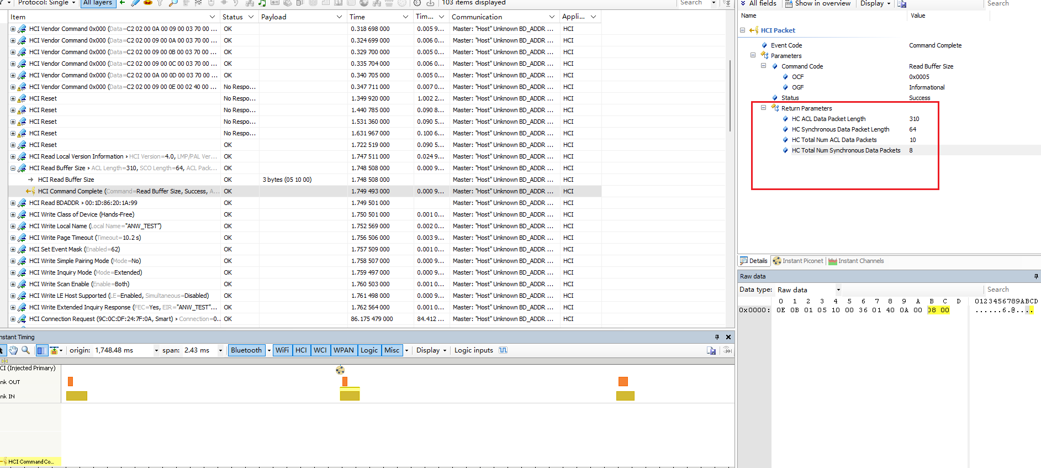Open the origin value dropdown

pyautogui.click(x=156, y=350)
